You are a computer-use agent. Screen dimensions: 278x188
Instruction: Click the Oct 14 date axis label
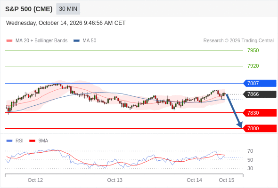[x=194, y=180]
